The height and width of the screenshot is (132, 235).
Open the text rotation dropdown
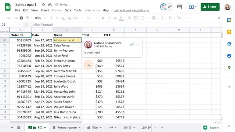(x=180, y=18)
